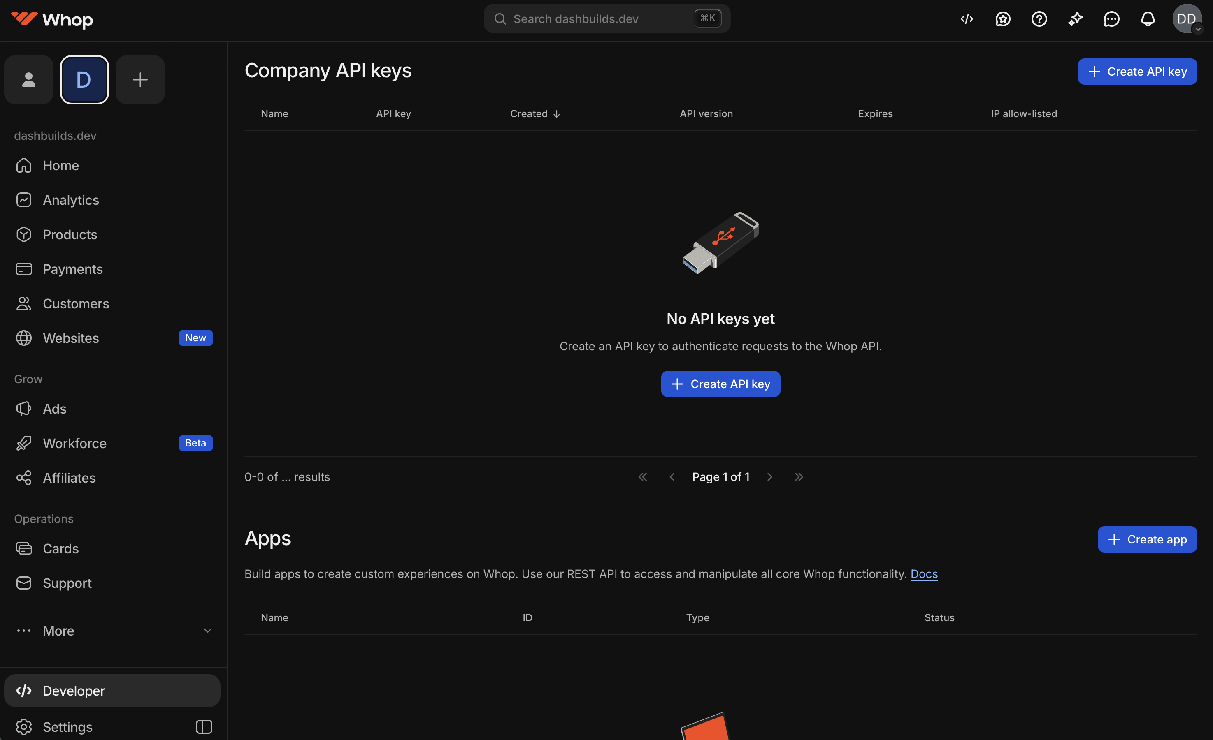The image size is (1213, 740).
Task: Open the Docs link
Action: [924, 573]
